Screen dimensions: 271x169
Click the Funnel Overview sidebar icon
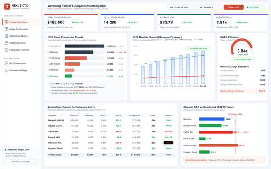click(7, 22)
